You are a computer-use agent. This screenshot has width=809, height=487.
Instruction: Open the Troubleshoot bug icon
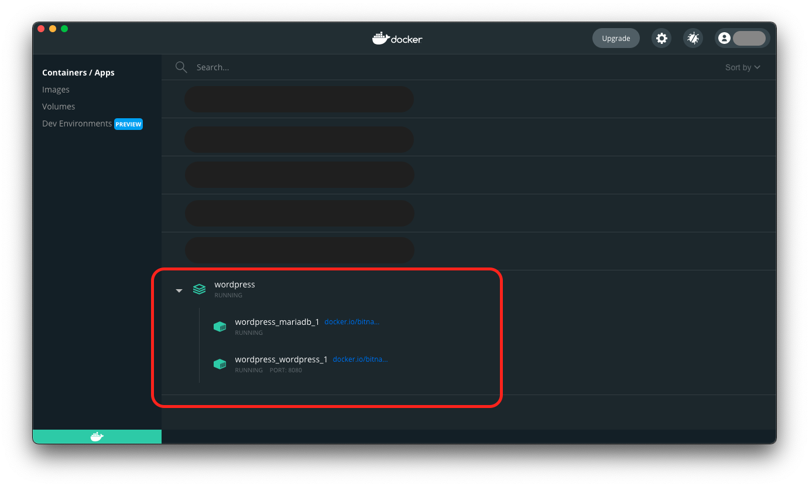click(x=693, y=38)
